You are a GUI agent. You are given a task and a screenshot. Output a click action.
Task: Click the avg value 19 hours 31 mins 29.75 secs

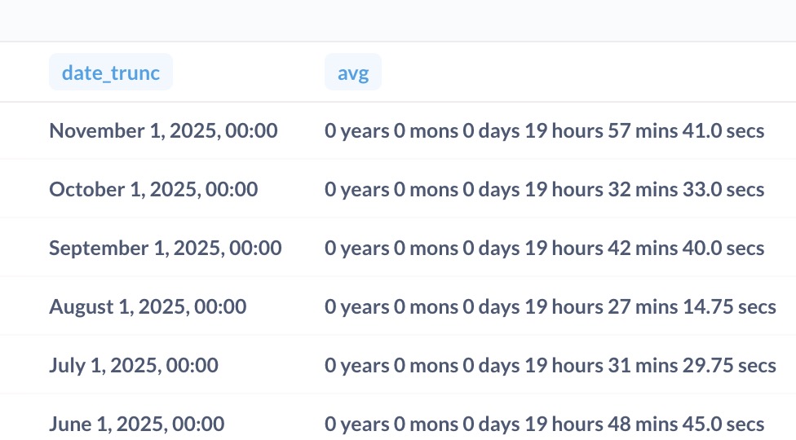pyautogui.click(x=550, y=365)
